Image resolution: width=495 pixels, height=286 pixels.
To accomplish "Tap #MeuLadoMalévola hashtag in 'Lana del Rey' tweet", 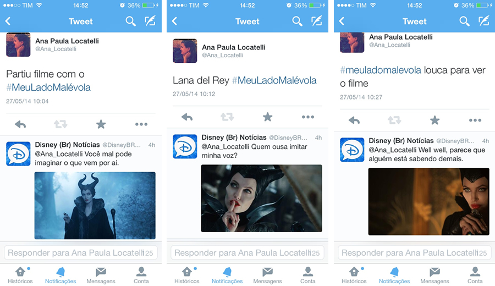I will [x=274, y=80].
